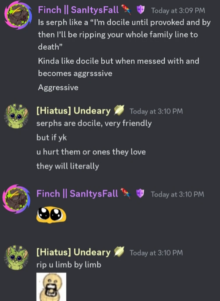Open Undeary's avatar above the 'rip u limb' message
The image size is (220, 301).
point(17,257)
